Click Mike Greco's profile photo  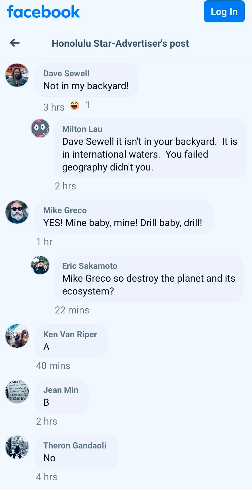click(17, 212)
